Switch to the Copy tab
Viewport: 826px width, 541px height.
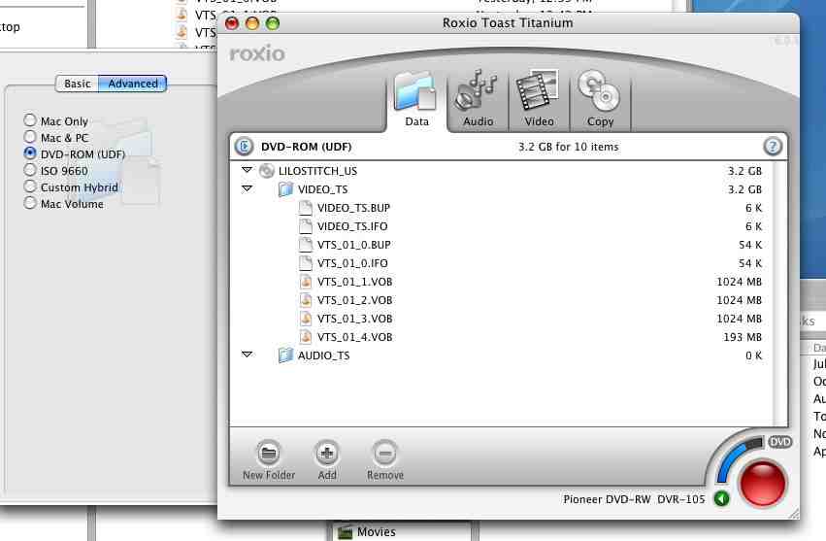click(600, 100)
